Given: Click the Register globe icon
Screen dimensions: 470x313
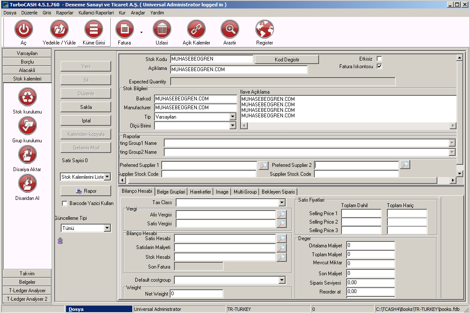Looking at the screenshot, I should click(x=265, y=29).
